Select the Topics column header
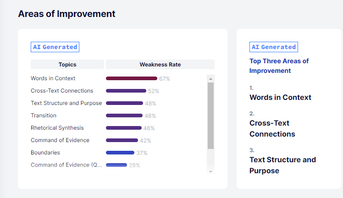 [x=67, y=65]
